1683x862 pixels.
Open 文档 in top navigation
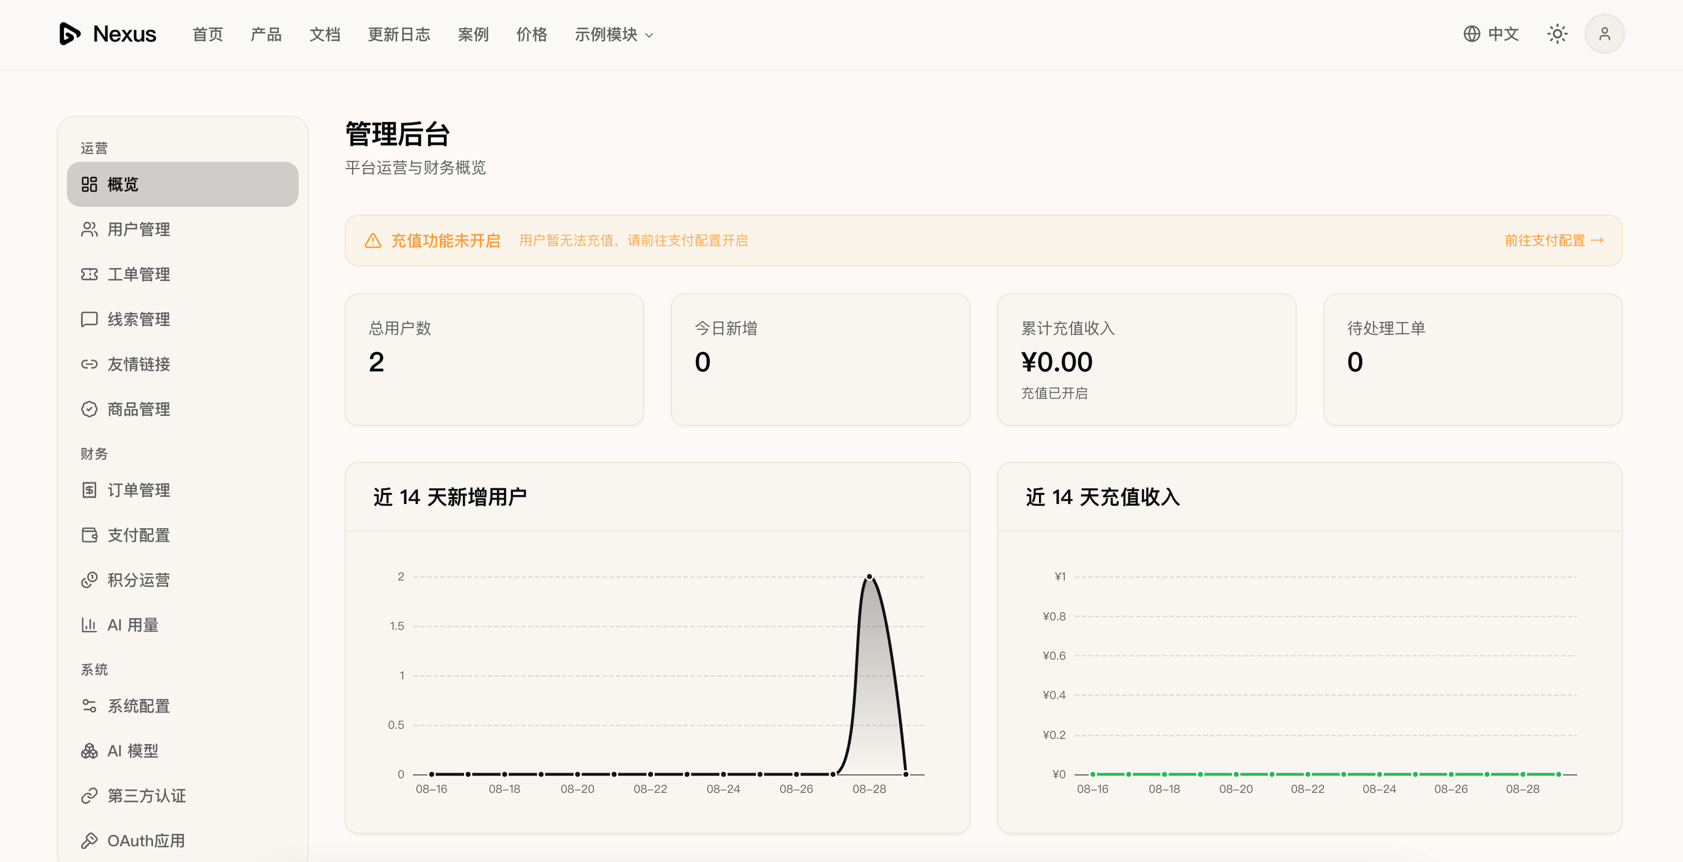[x=325, y=35]
